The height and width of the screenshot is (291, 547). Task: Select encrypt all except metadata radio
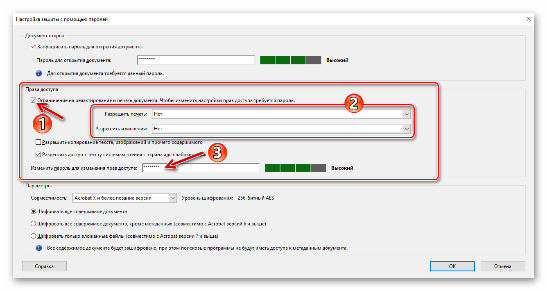pos(34,224)
